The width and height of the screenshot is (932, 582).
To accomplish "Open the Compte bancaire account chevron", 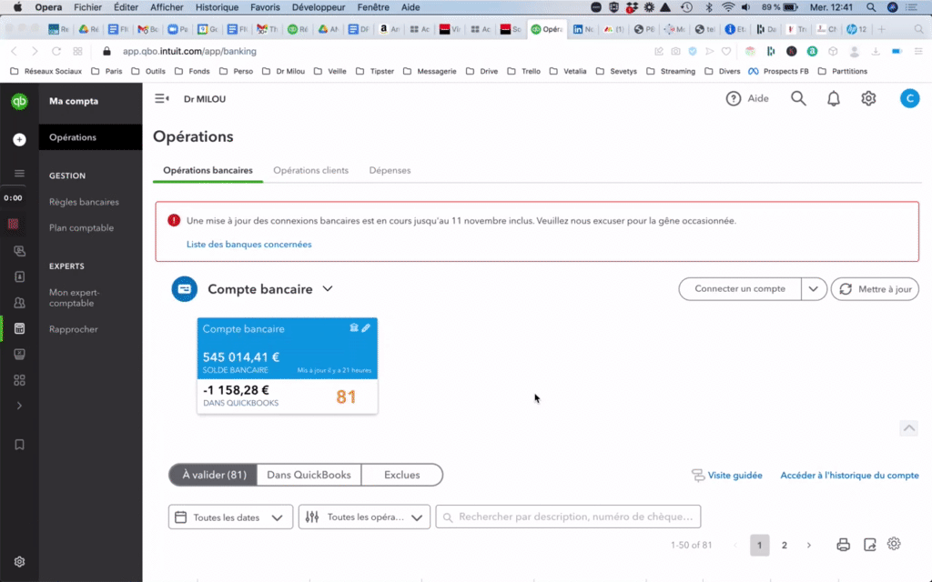I will click(x=328, y=288).
